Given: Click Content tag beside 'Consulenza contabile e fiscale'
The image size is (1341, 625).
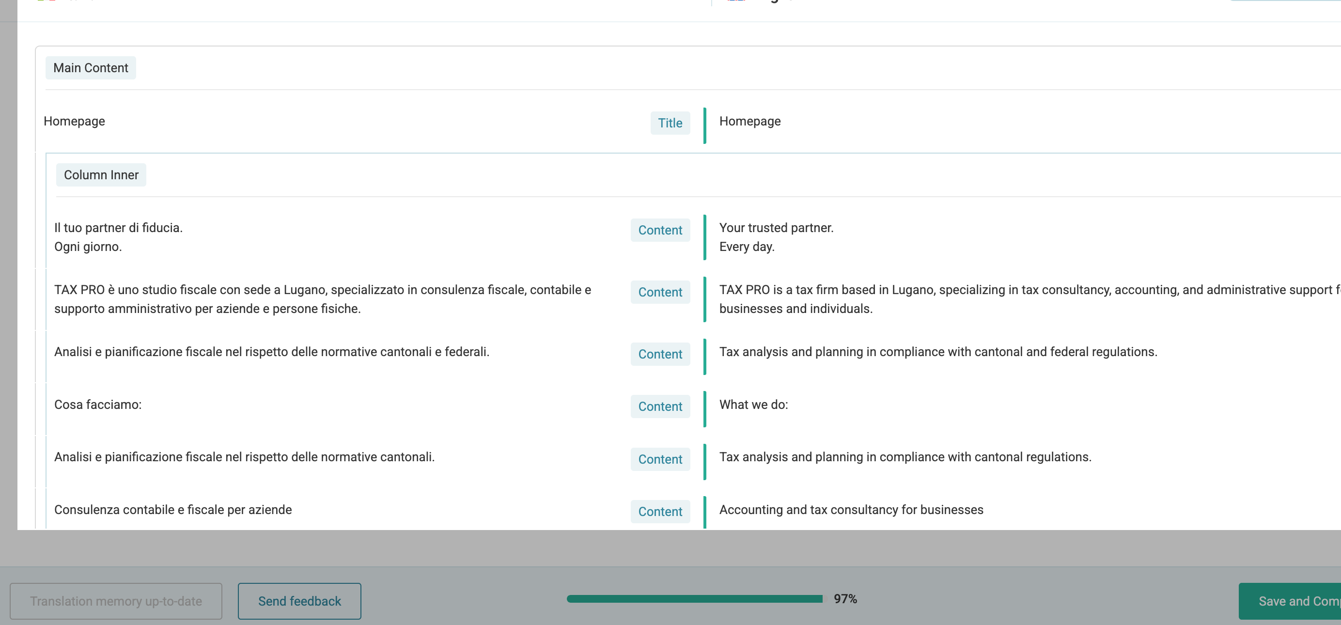Looking at the screenshot, I should pyautogui.click(x=659, y=512).
